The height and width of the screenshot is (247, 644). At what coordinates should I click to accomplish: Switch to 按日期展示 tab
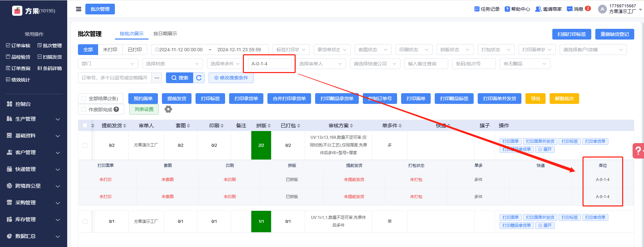pyautogui.click(x=165, y=34)
